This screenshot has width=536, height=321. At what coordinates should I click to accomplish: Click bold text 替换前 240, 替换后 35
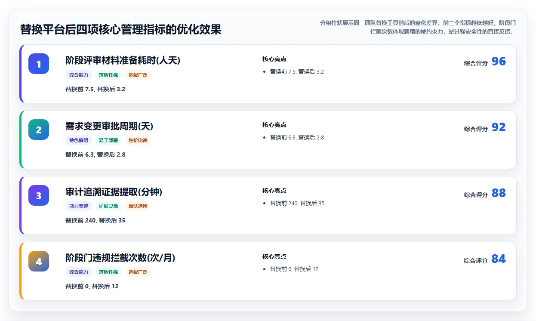tap(95, 220)
